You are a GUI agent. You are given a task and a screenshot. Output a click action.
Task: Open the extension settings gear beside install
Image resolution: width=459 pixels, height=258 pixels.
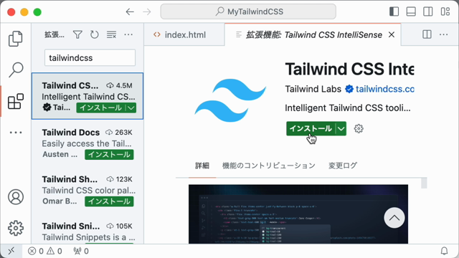coord(359,129)
